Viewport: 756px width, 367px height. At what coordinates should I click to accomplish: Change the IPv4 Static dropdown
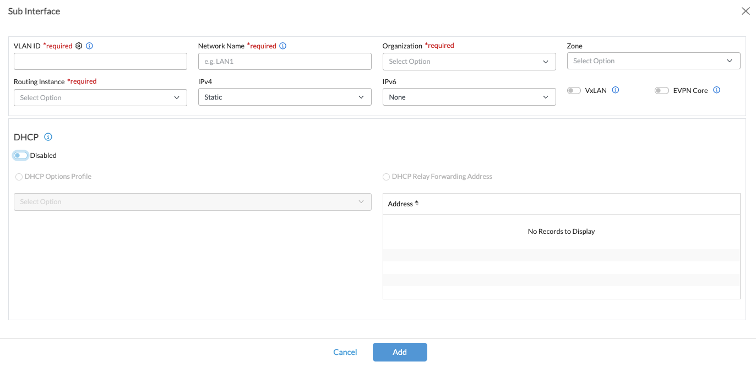284,97
